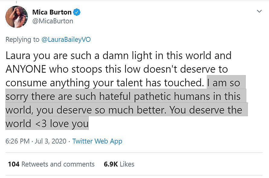This screenshot has height=178, width=269.
Task: Click the Jul 3, 2020 date
Action: point(52,141)
